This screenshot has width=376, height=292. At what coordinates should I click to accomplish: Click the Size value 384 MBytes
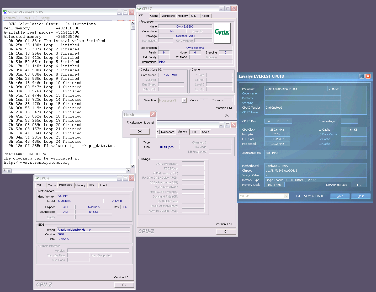tap(166, 147)
